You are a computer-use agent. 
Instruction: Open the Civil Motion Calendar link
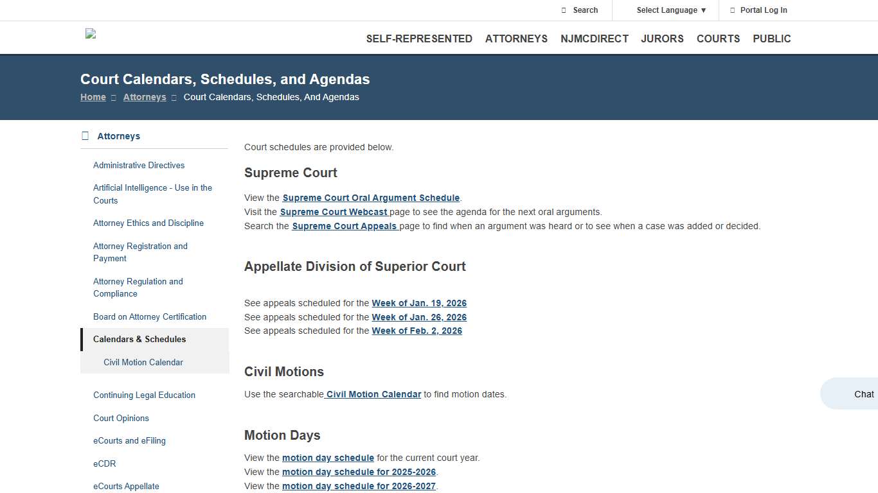click(x=373, y=394)
